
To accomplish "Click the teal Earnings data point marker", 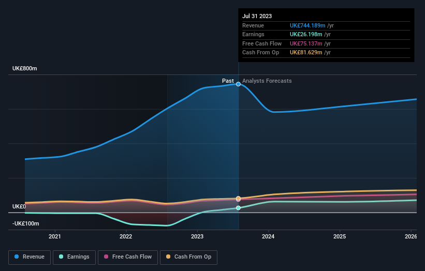I will [238, 208].
